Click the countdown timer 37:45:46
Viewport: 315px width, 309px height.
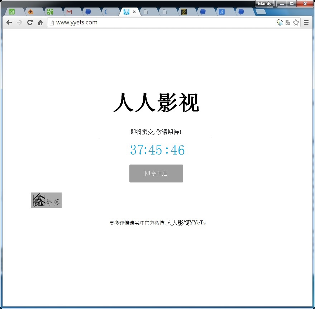157,150
